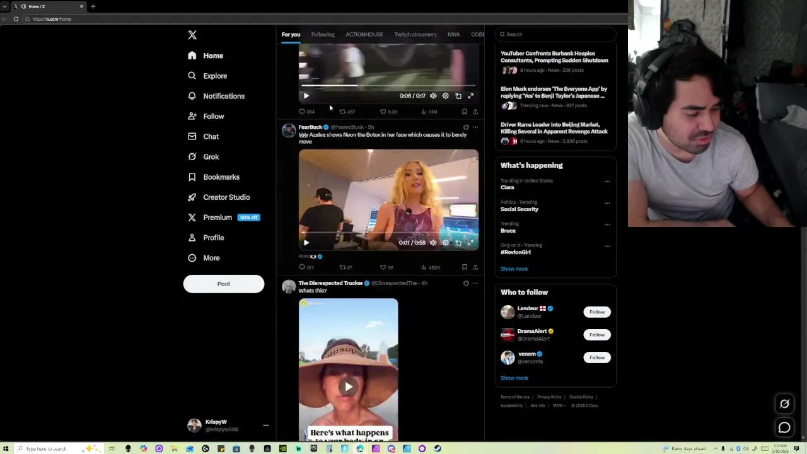Viewport: 807px width, 454px height.
Task: Open the X logo home link
Action: pyautogui.click(x=192, y=35)
